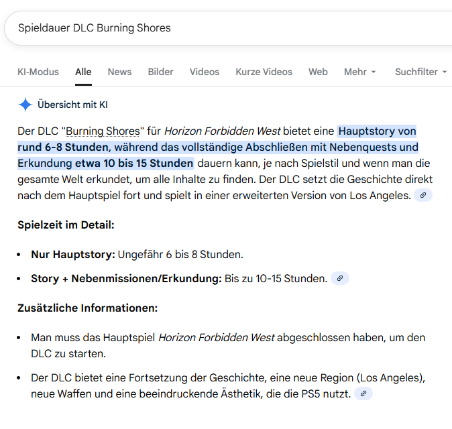Show the Videos tab results
452x429 pixels.
(x=204, y=72)
